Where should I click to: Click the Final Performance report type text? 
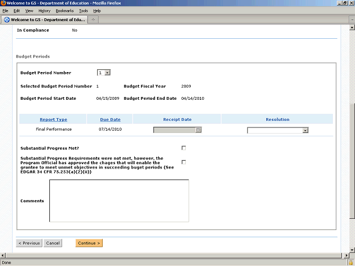tap(54, 129)
